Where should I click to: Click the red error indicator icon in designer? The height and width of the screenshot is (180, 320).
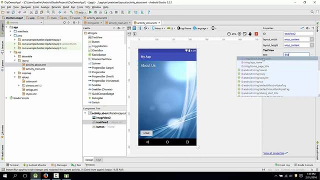tap(256, 34)
